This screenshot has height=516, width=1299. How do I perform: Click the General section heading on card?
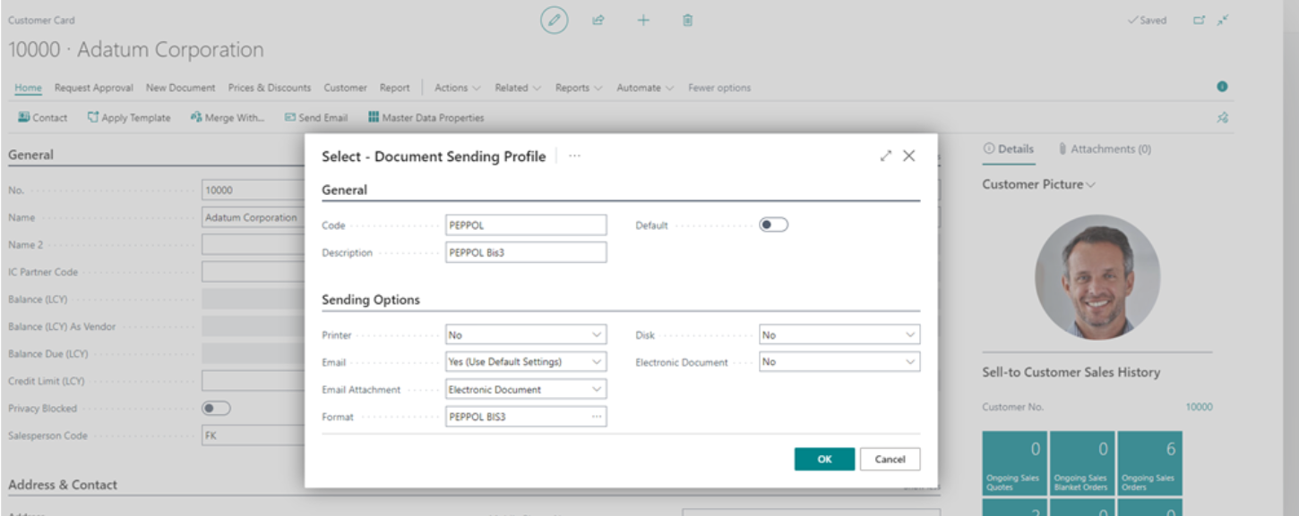(30, 155)
